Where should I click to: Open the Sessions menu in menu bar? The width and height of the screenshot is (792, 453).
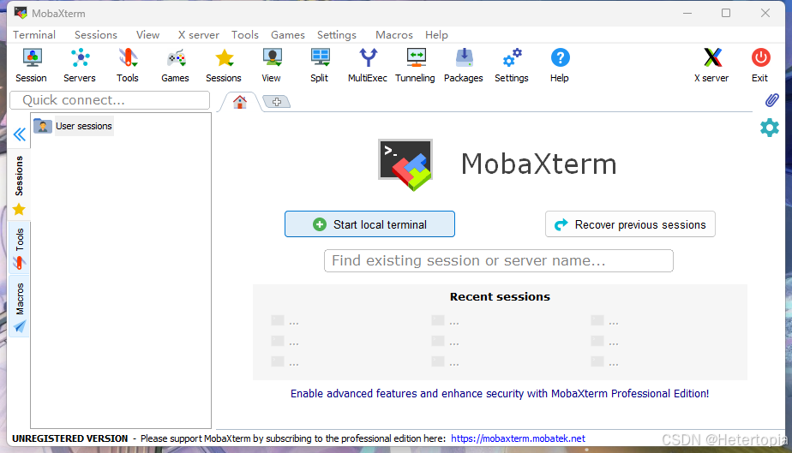(96, 35)
